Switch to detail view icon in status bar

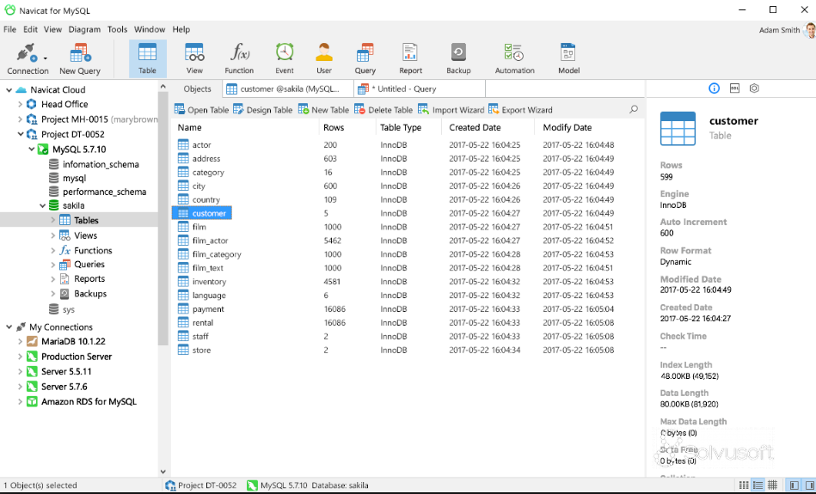(758, 485)
